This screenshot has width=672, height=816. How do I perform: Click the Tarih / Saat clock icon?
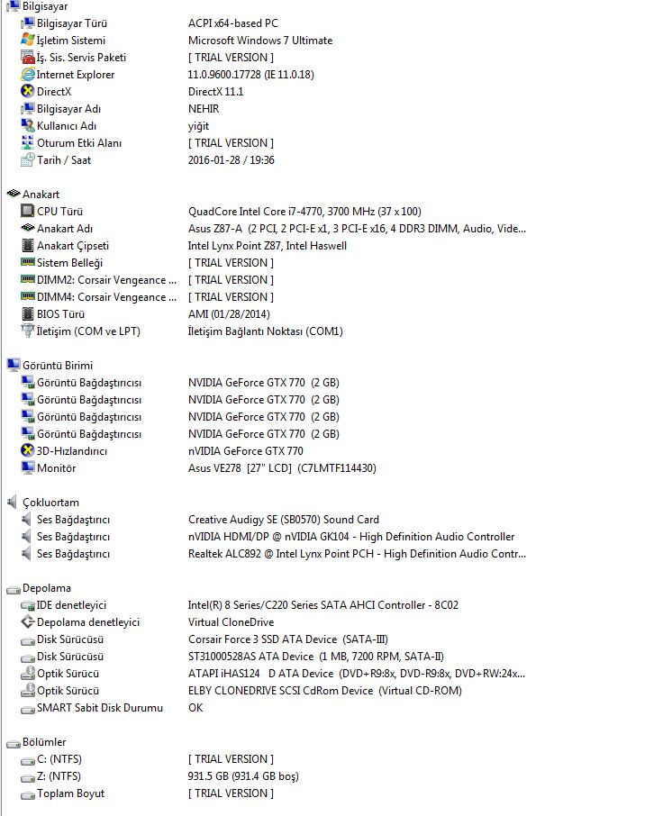click(x=27, y=160)
